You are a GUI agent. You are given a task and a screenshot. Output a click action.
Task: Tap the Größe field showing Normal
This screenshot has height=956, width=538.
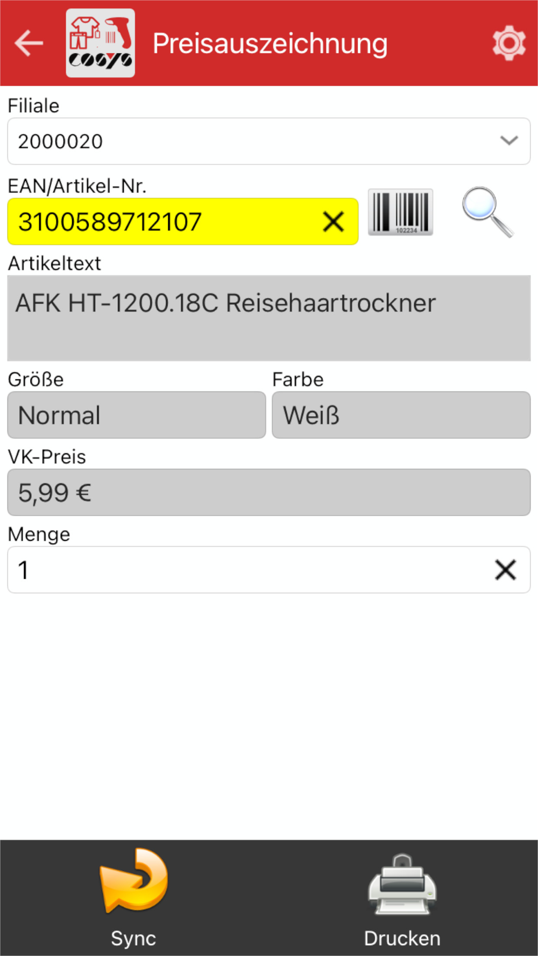137,415
